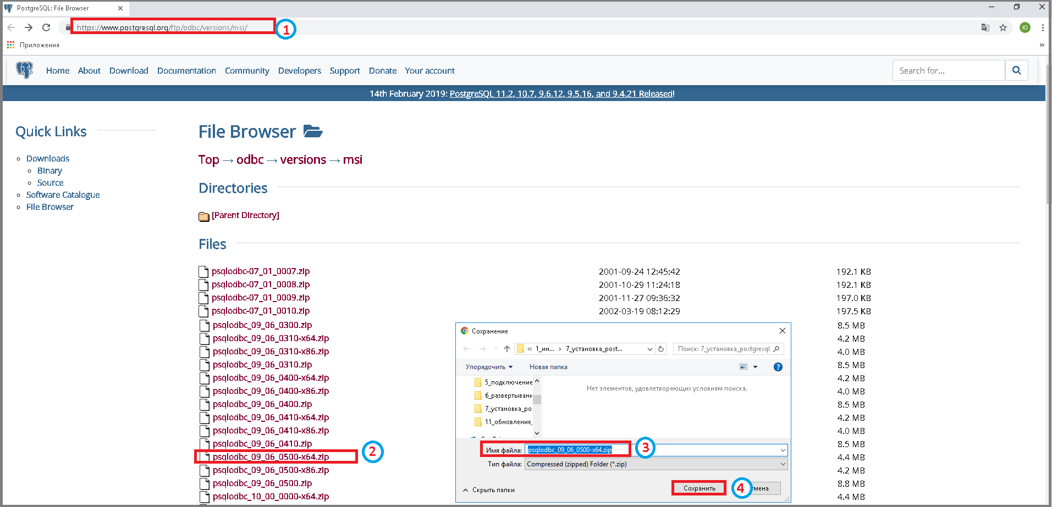Click the file name input field
Viewport: 1052px width, 507px height.
656,450
